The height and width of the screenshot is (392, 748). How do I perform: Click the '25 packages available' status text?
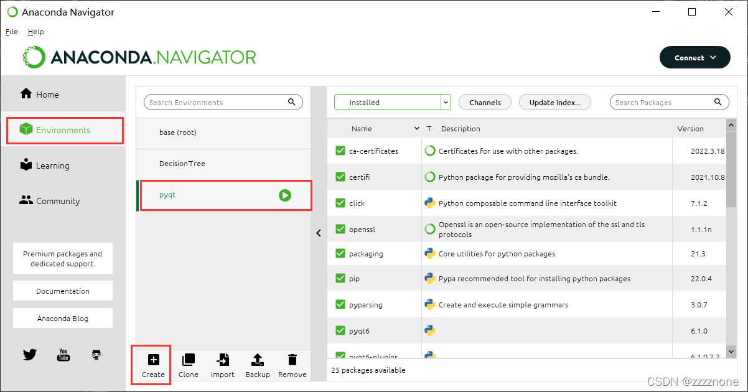point(368,370)
